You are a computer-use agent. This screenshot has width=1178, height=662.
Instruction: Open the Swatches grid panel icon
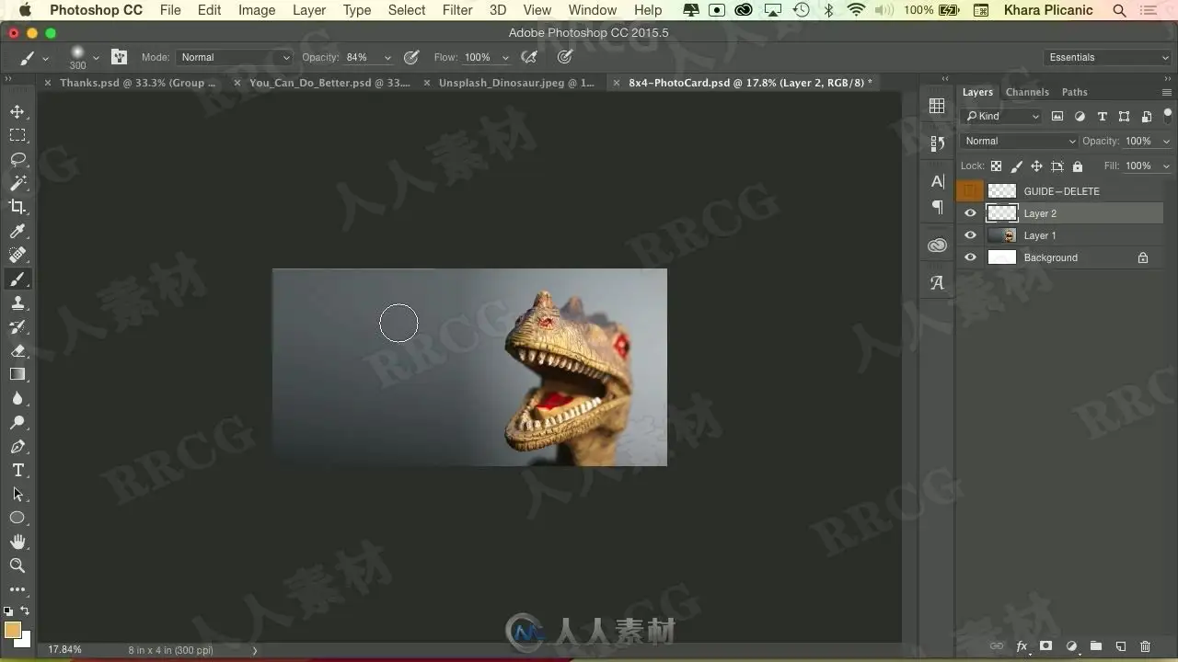pyautogui.click(x=937, y=106)
